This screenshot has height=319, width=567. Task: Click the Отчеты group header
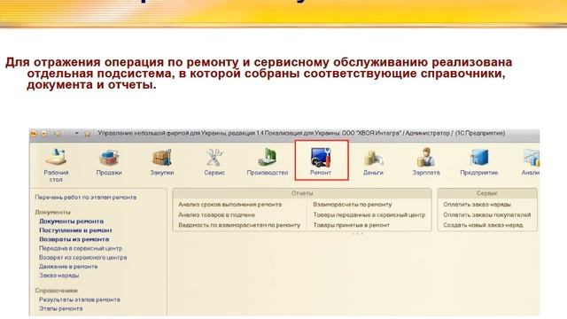(x=302, y=193)
